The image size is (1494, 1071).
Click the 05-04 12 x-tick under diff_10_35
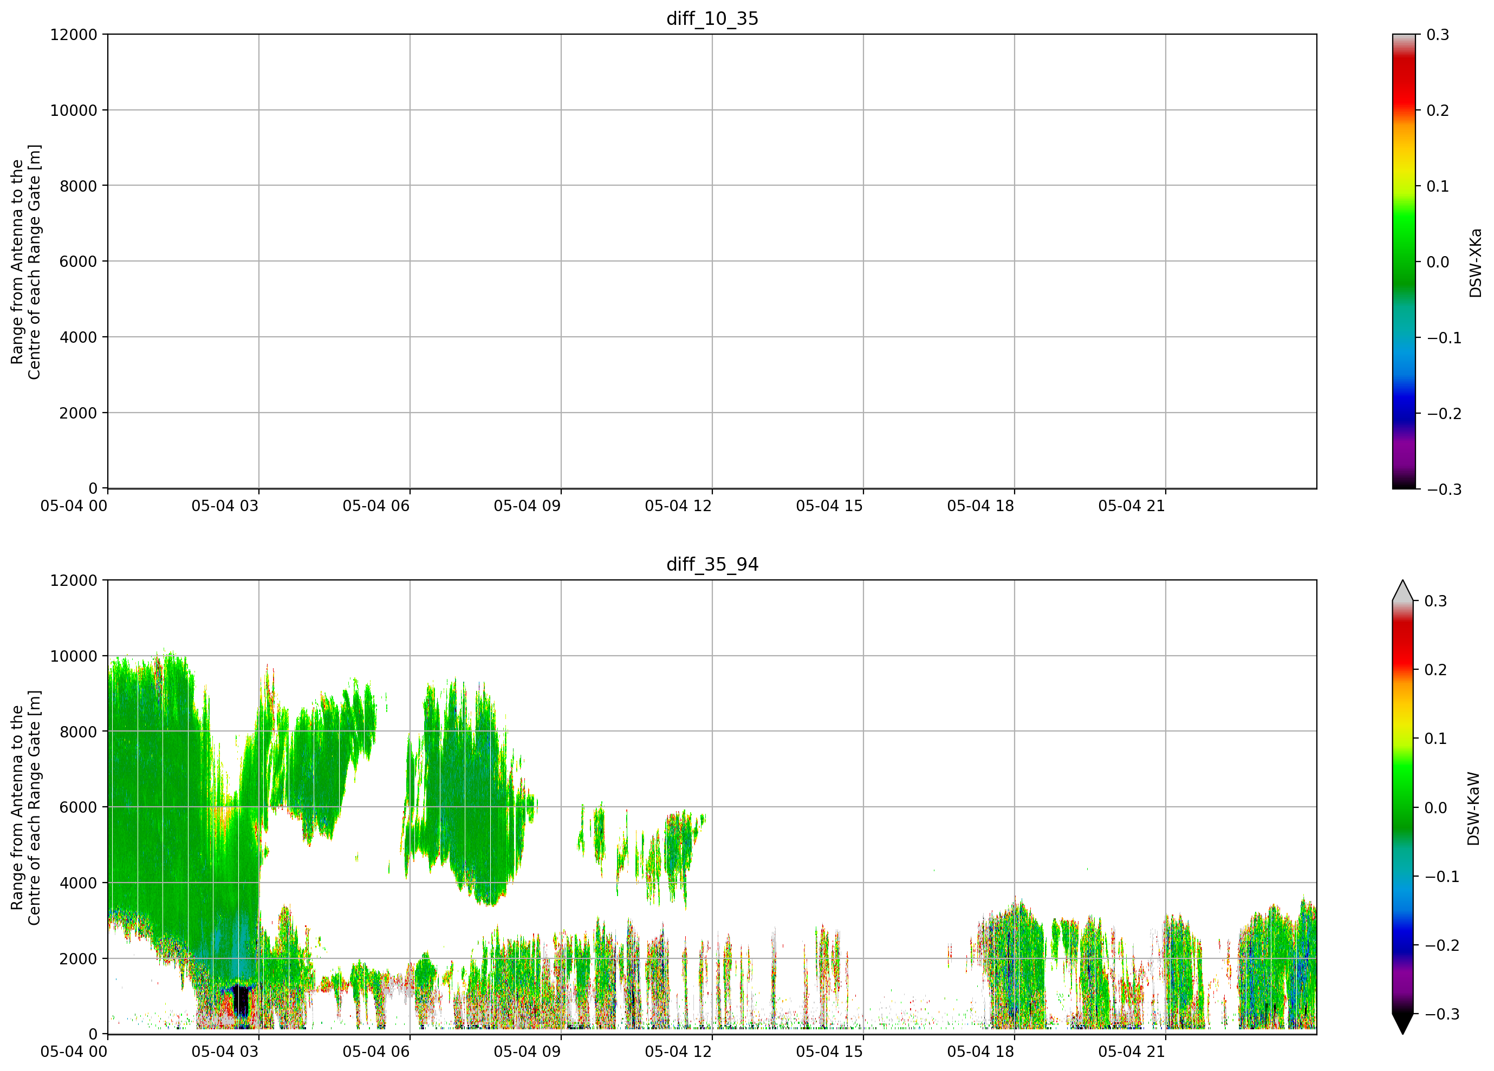coord(679,506)
